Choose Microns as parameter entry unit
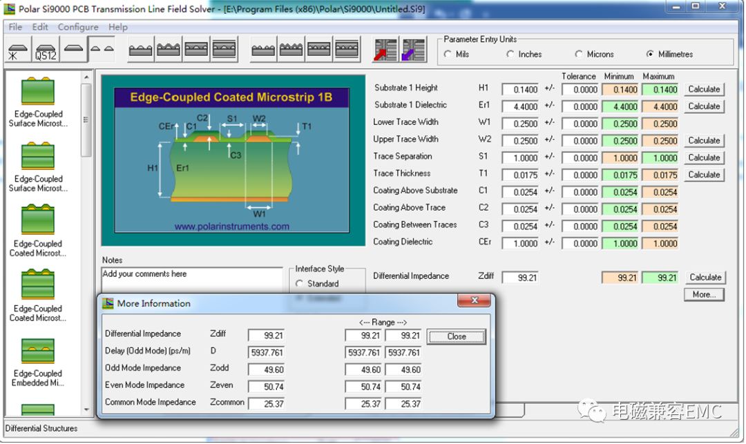 pos(594,54)
